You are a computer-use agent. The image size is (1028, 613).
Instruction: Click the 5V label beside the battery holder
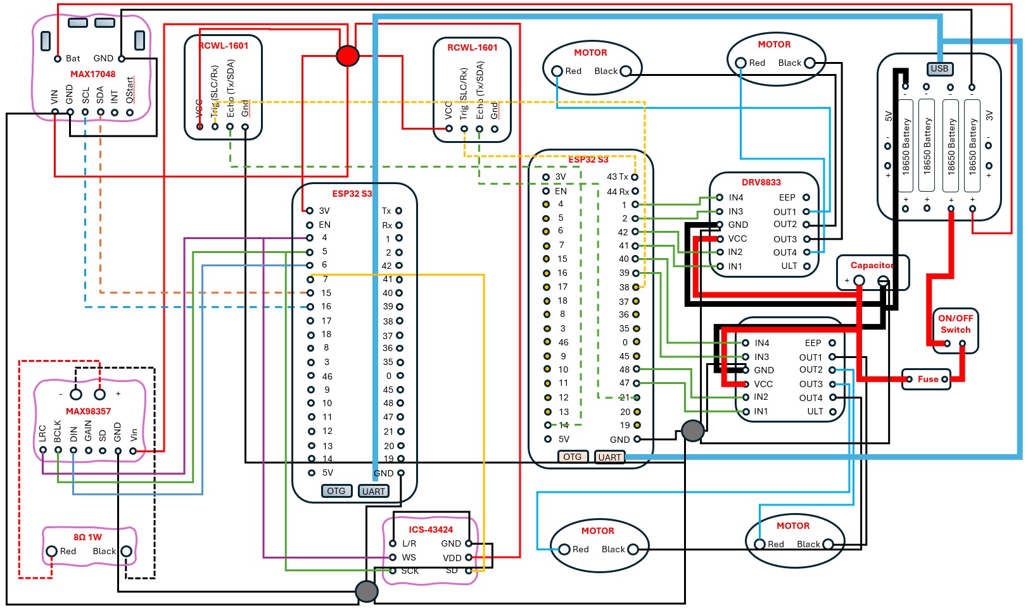point(889,116)
